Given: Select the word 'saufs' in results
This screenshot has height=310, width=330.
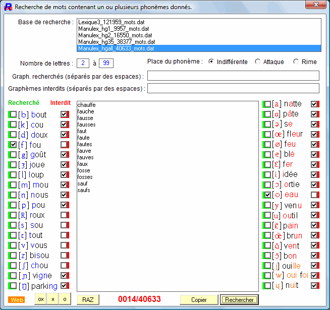Looking at the screenshot, I should coord(84,190).
